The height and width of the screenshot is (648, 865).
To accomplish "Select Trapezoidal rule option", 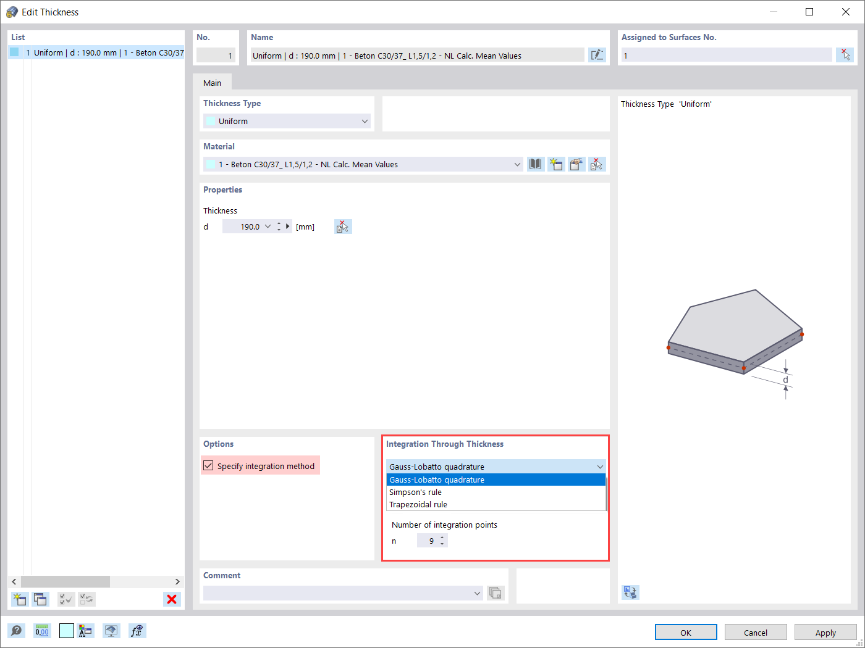I will tap(496, 504).
